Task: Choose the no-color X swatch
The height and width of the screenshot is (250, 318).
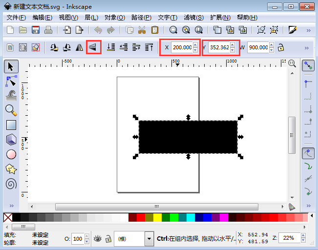Action: pos(8,217)
